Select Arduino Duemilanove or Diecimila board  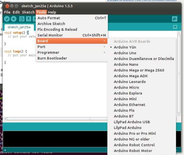point(142,59)
